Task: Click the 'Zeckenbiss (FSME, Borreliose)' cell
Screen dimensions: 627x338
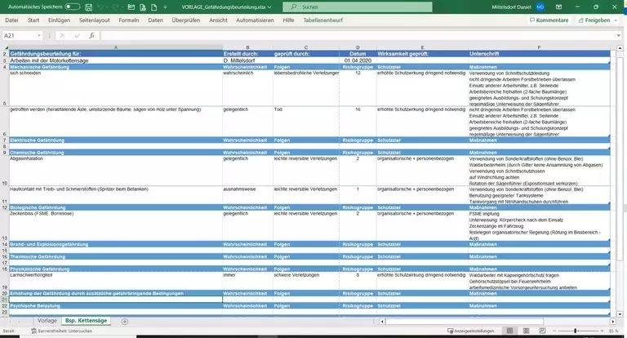Action: [116, 225]
